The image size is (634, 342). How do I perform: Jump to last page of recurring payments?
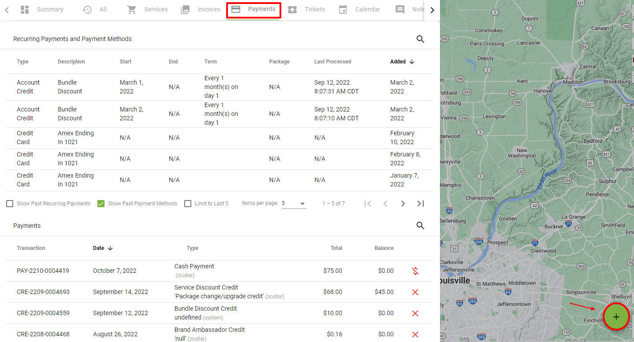click(421, 204)
